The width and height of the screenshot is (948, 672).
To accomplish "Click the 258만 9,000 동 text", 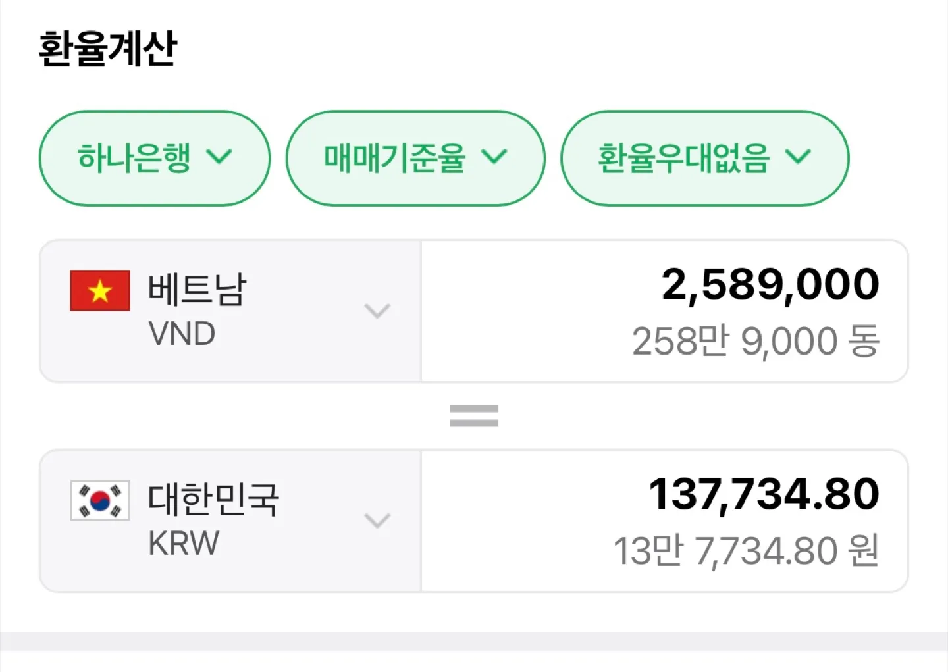I will click(756, 341).
